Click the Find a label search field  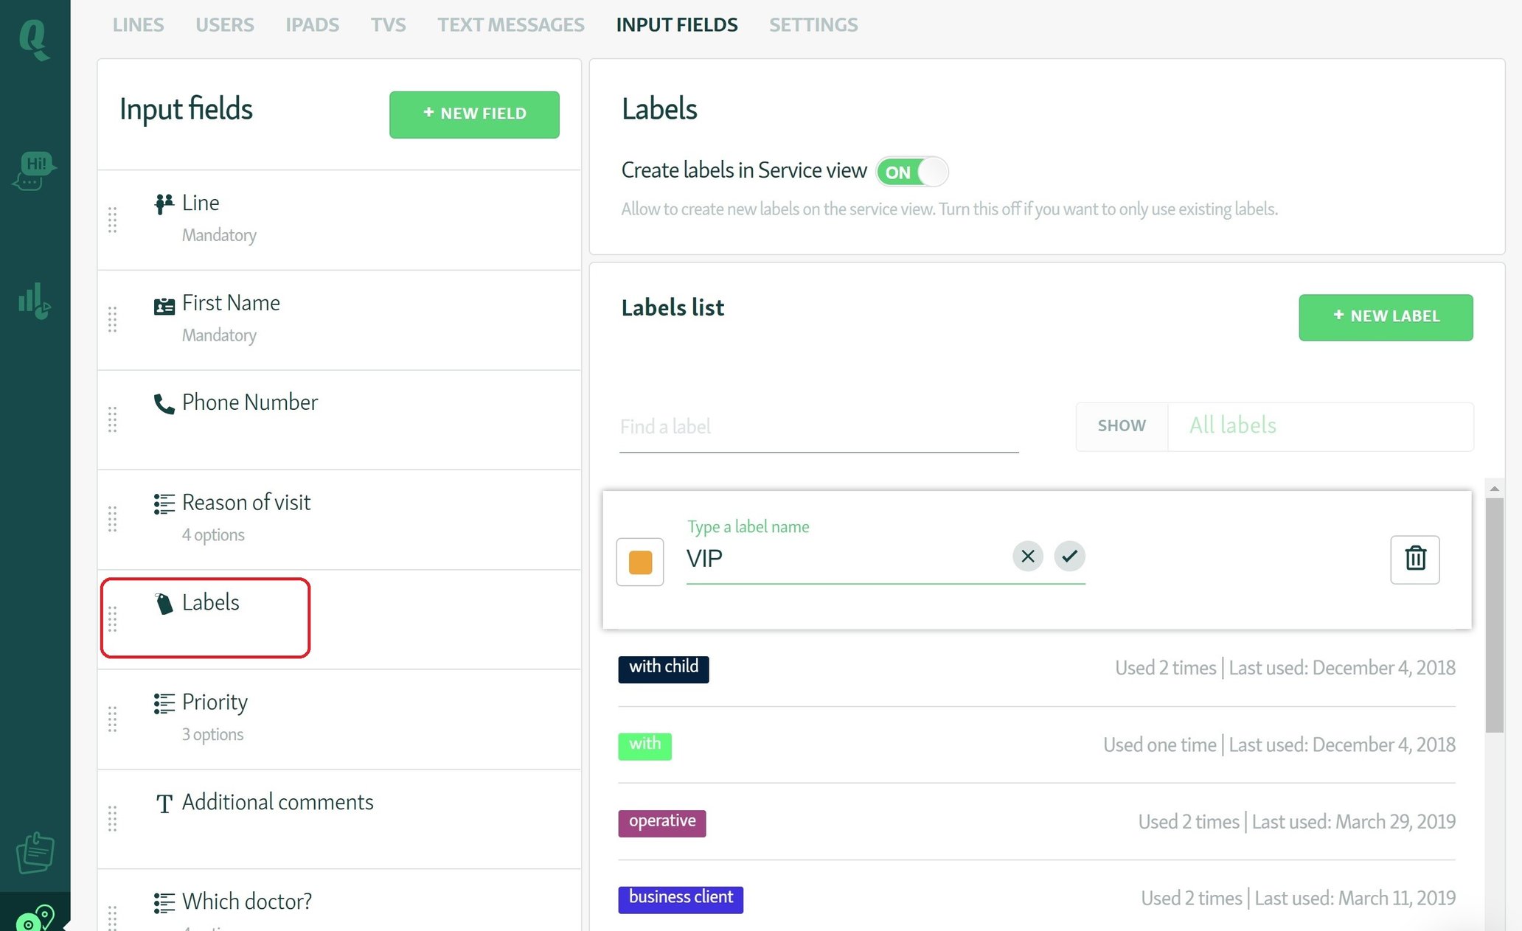819,428
